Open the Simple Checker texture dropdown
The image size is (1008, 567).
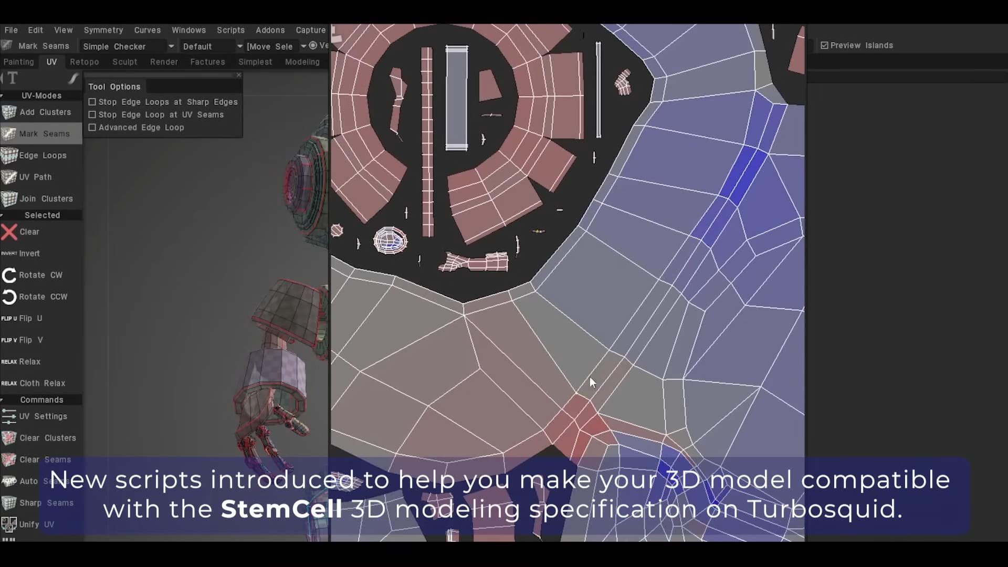pos(171,46)
